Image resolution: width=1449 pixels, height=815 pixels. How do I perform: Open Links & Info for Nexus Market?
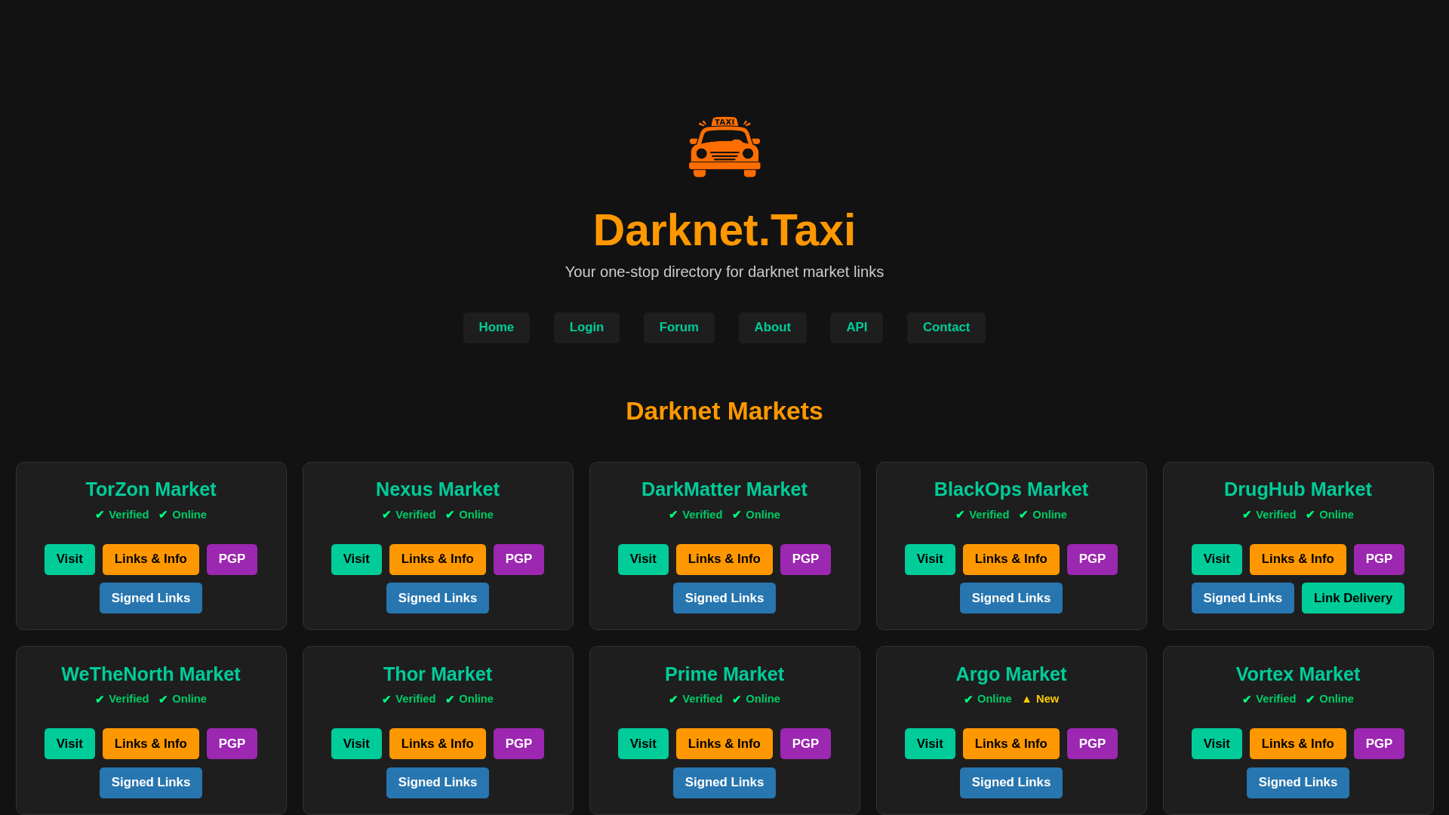pyautogui.click(x=438, y=559)
